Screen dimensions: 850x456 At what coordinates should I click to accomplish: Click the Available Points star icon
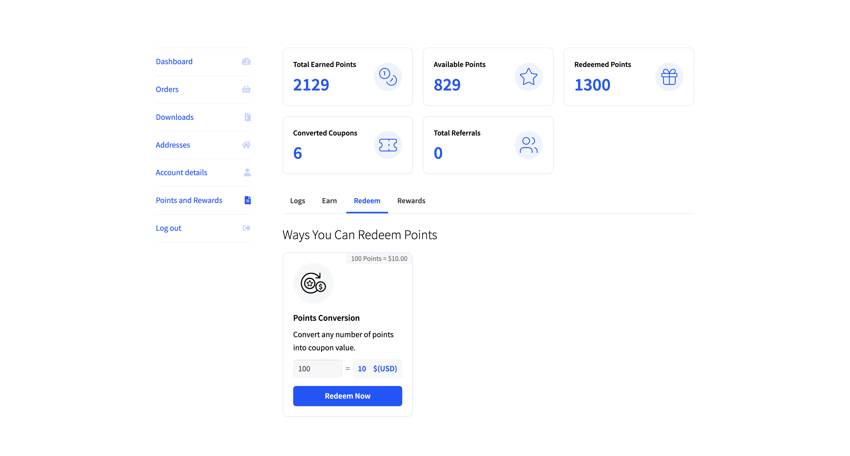[528, 77]
